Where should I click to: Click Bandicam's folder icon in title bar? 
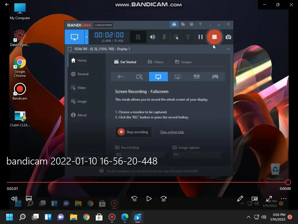click(x=183, y=24)
